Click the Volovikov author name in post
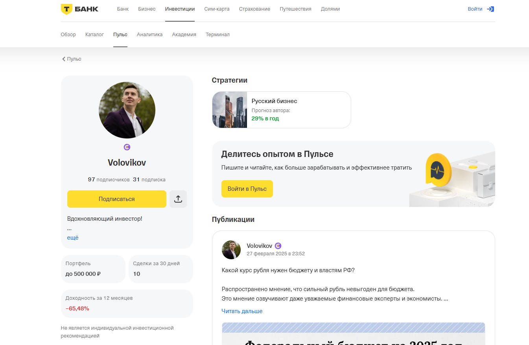Screen dimensions: 529x345 pyautogui.click(x=259, y=246)
